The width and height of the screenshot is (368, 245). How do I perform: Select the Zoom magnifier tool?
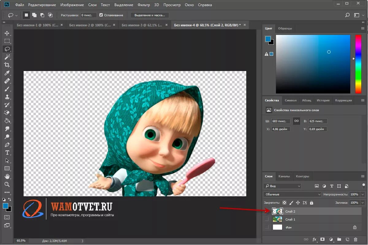[x=7, y=184]
